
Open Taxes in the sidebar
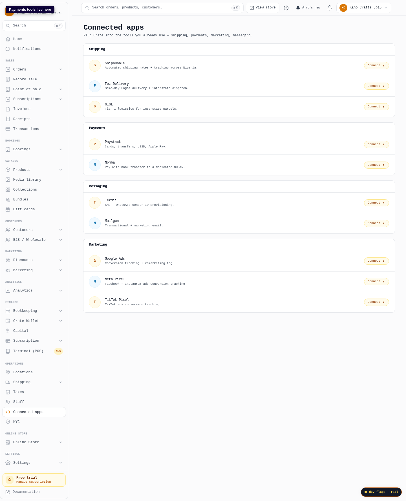click(x=34, y=392)
